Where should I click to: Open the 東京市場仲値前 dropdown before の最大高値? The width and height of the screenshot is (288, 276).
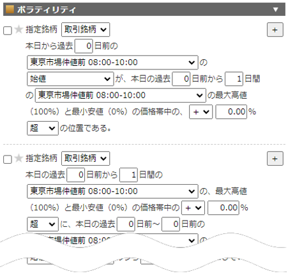point(121,96)
